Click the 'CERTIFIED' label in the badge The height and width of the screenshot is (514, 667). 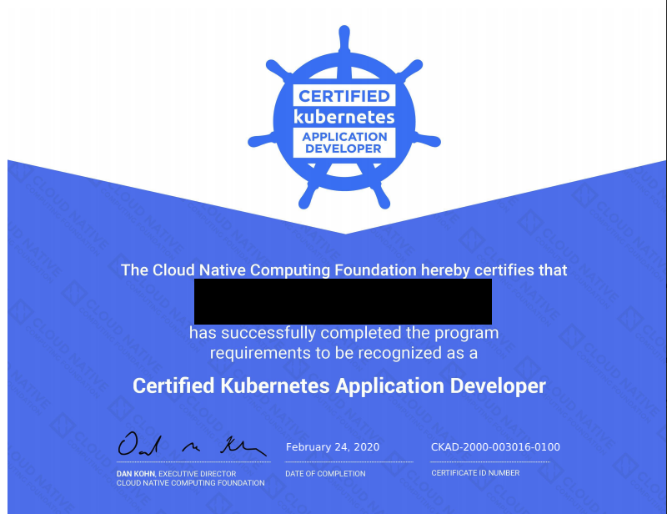click(x=344, y=96)
